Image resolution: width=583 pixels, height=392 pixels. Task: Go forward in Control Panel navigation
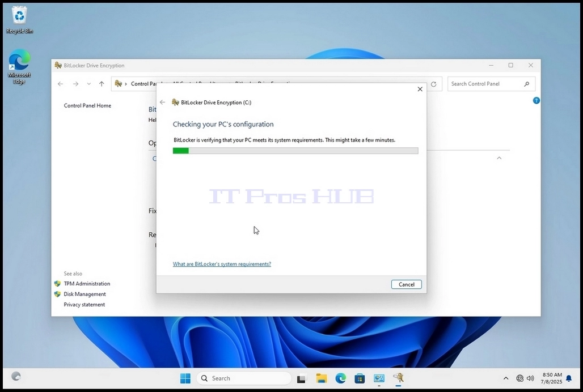(x=75, y=84)
